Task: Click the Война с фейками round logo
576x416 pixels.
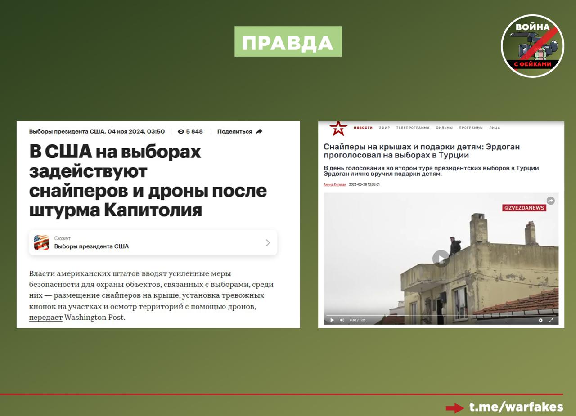Action: (x=532, y=46)
